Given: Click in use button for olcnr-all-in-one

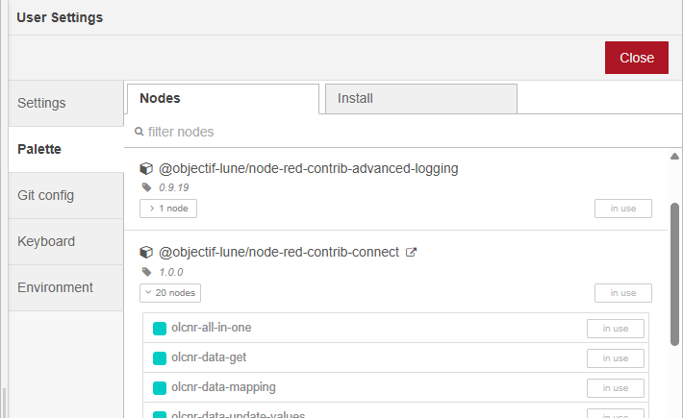Looking at the screenshot, I should click(x=616, y=329).
